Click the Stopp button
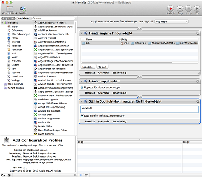The image size is (202, 177). click(188, 9)
